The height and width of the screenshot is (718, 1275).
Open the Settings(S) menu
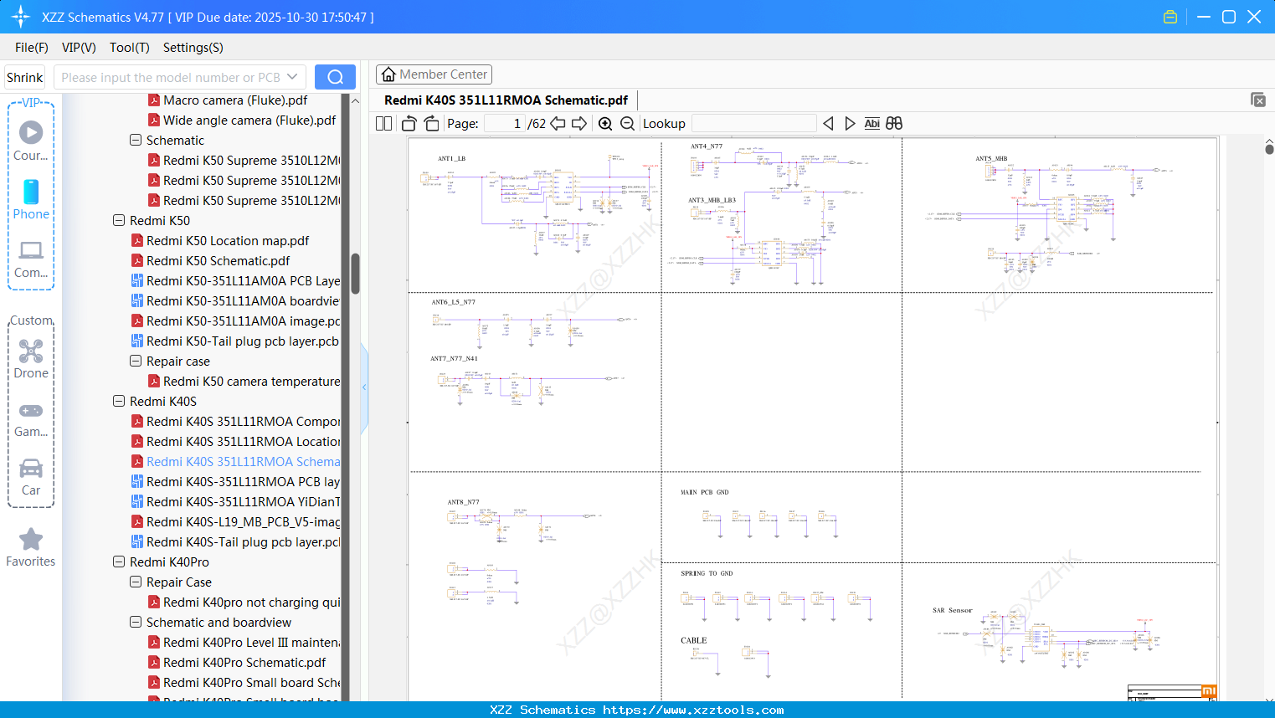(x=193, y=48)
